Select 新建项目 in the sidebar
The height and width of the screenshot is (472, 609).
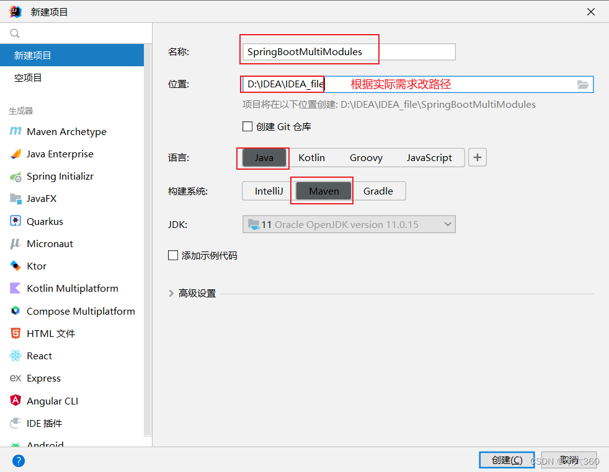click(72, 55)
